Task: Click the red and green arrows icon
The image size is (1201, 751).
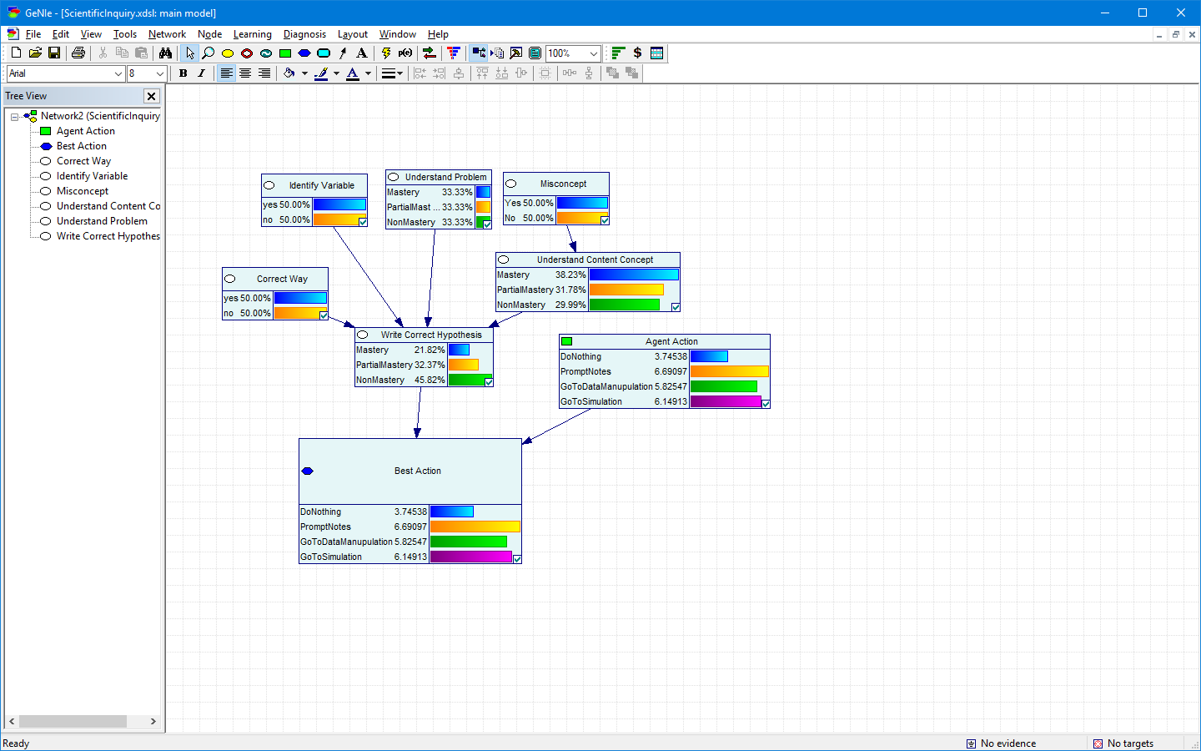Action: pyautogui.click(x=430, y=53)
